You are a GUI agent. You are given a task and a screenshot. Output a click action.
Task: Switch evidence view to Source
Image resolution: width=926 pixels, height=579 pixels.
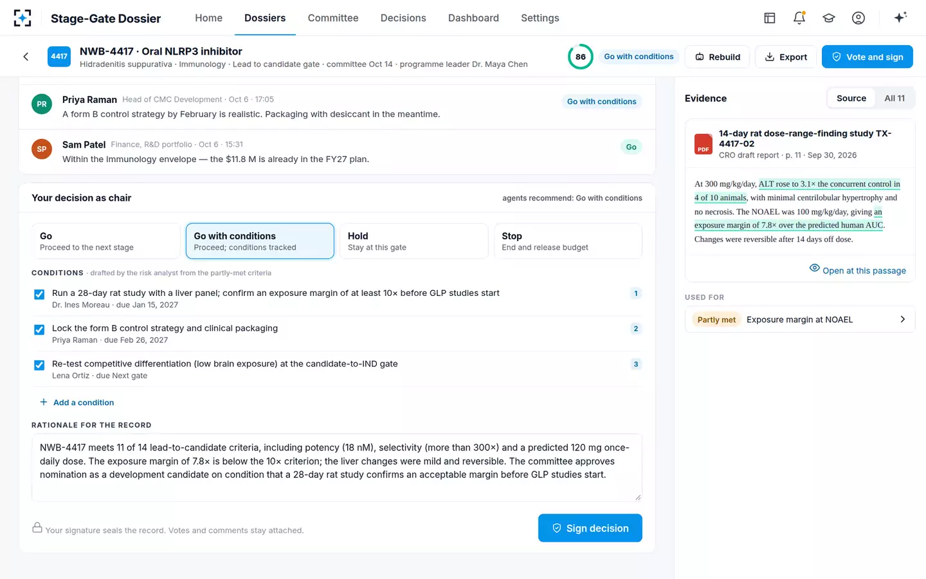[851, 98]
